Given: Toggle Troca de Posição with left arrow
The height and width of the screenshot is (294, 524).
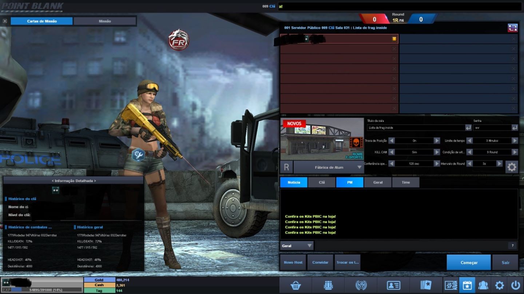Looking at the screenshot, I should (x=391, y=140).
